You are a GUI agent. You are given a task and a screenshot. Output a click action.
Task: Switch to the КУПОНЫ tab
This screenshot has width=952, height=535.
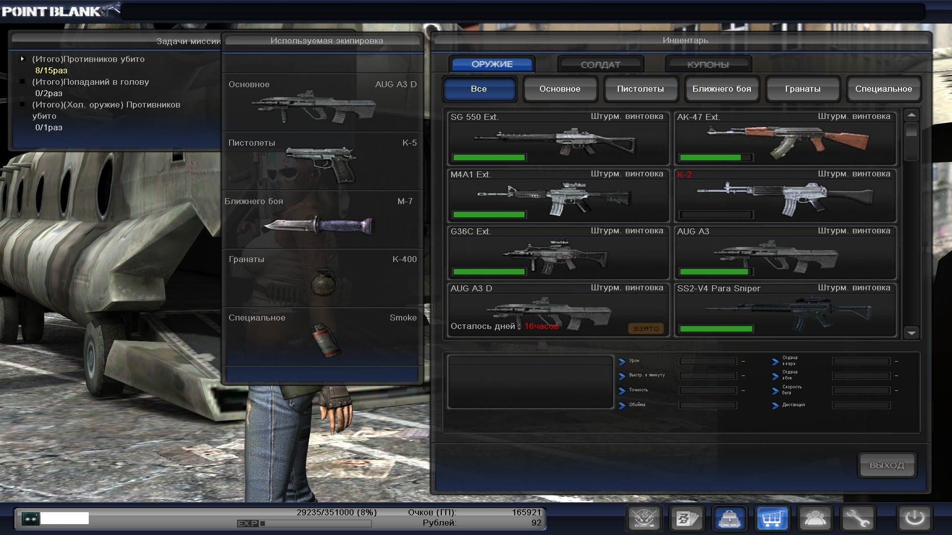(x=708, y=64)
